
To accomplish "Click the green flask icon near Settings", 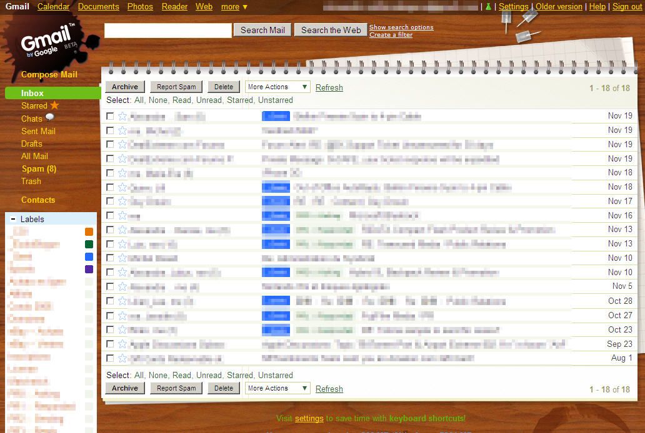I will tap(488, 7).
